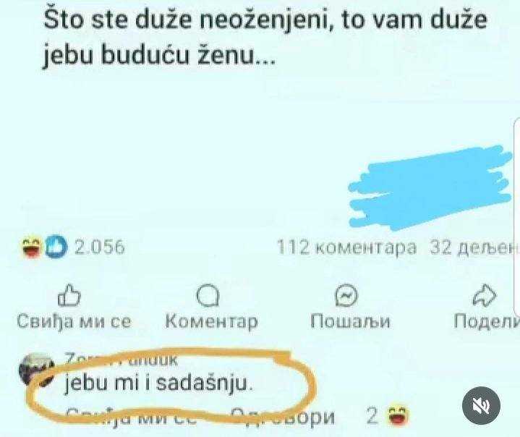Click the Подели share arrow icon
Screen dimensions: 520x437
[485, 295]
